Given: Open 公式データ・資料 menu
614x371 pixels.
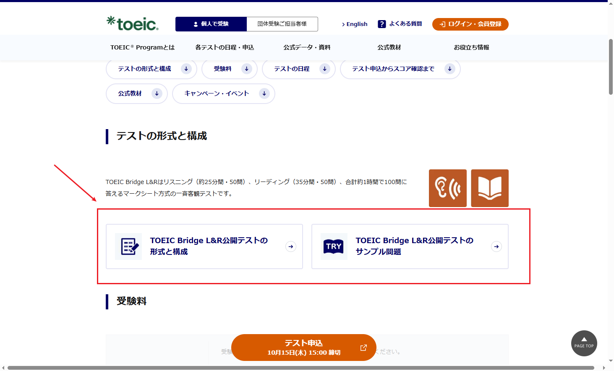Looking at the screenshot, I should pyautogui.click(x=307, y=47).
